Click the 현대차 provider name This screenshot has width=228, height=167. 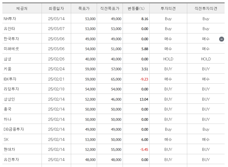9,149
